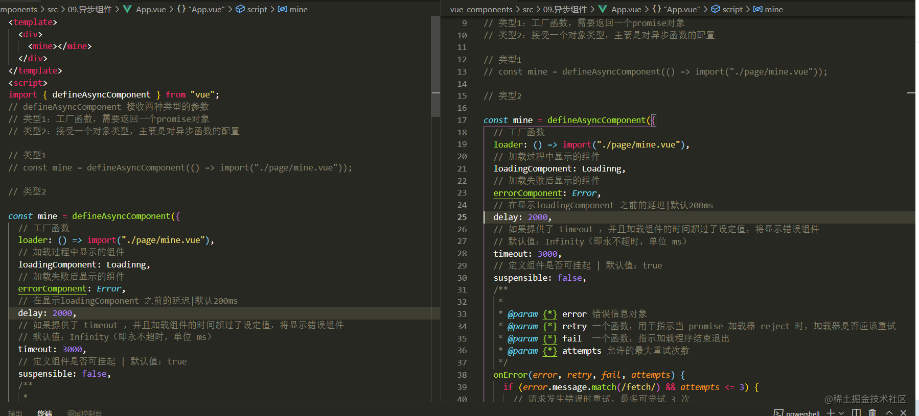Click 'suspensible: false,' in right editor
919x416 pixels.
click(540, 278)
